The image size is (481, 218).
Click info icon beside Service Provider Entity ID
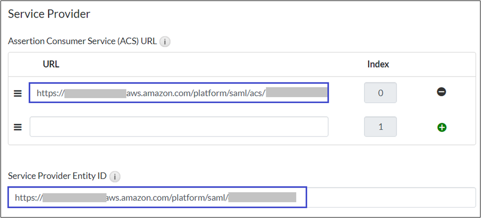tap(114, 176)
